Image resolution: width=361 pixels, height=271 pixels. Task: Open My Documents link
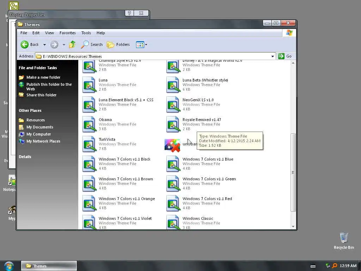[39, 127]
